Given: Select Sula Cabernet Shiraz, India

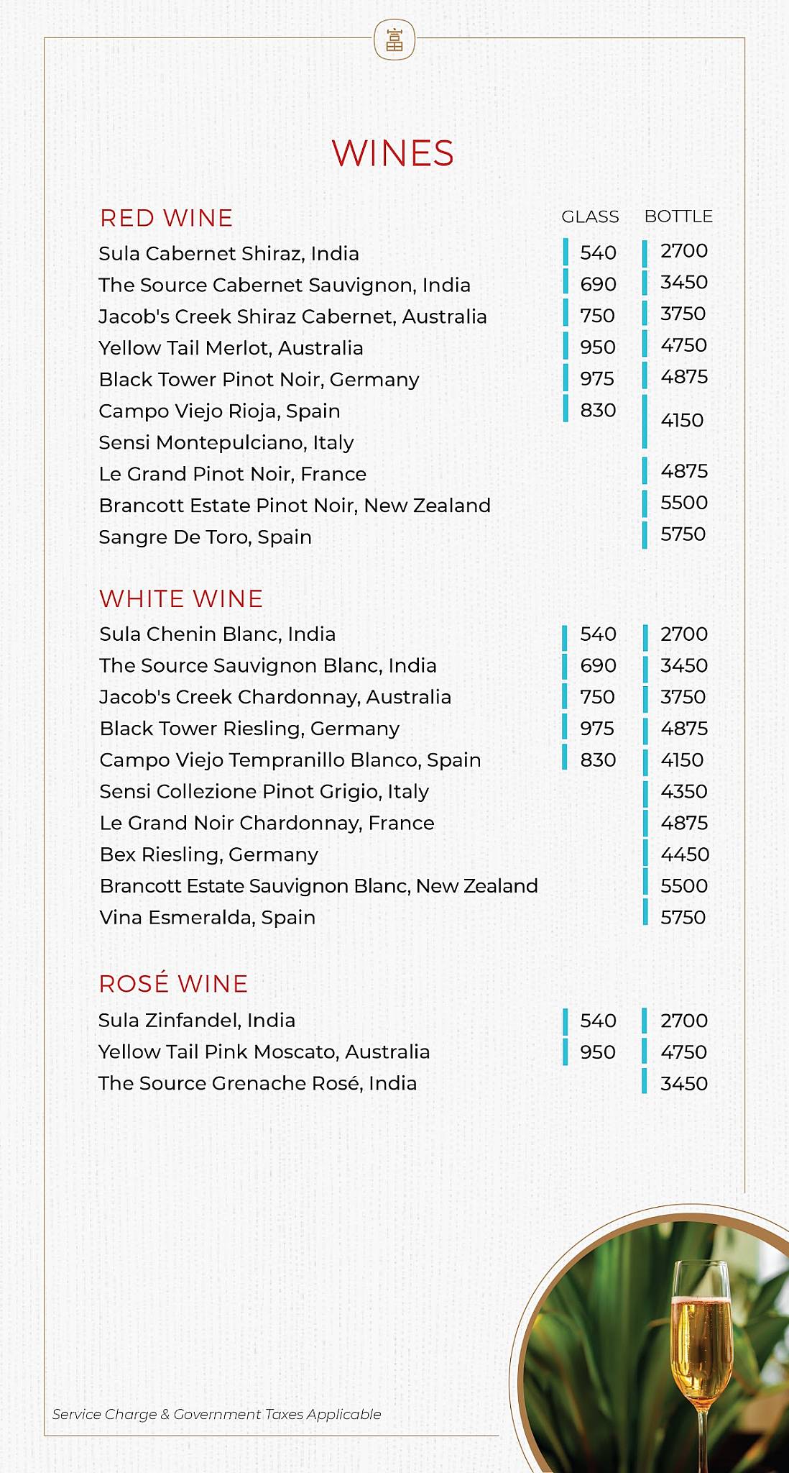Looking at the screenshot, I should (x=229, y=253).
